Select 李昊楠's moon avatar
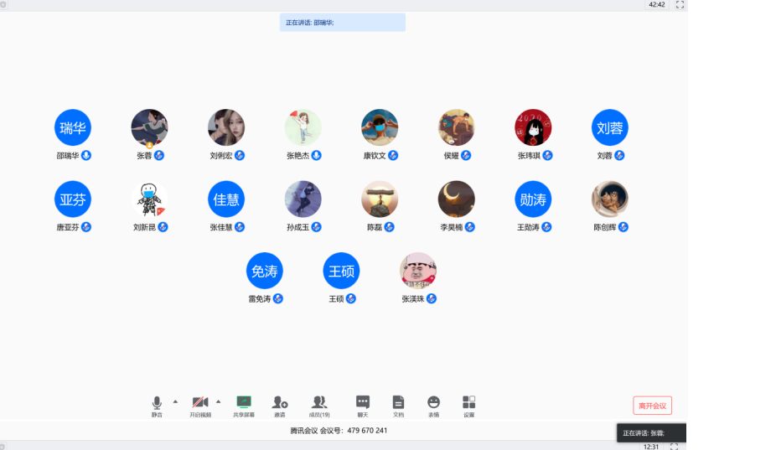Image resolution: width=776 pixels, height=450 pixels. (457, 199)
